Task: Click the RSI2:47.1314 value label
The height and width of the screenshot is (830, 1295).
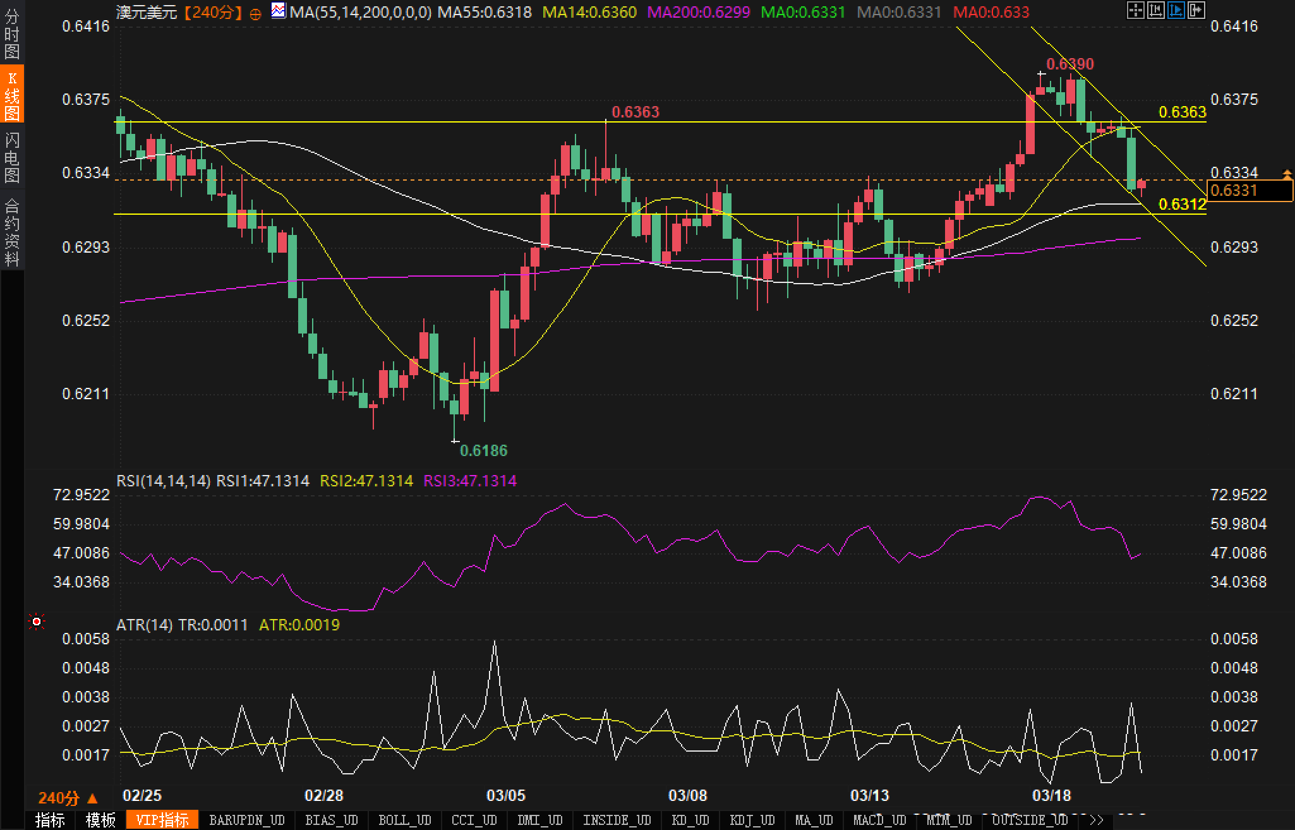Action: click(366, 481)
